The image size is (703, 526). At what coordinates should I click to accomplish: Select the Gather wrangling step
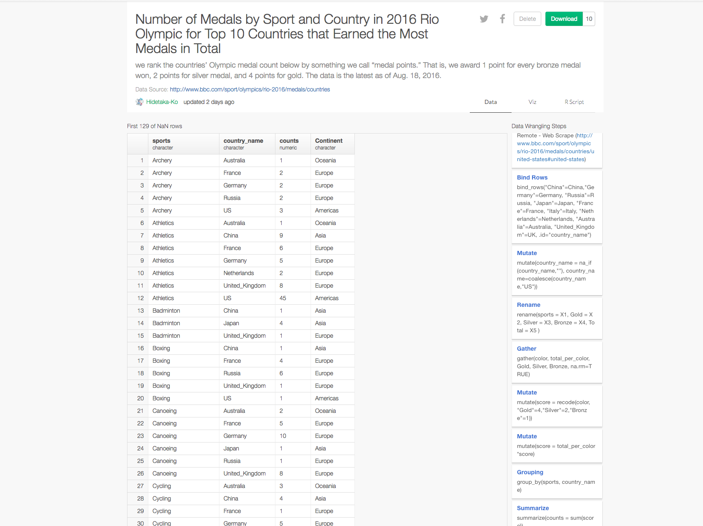(x=526, y=349)
